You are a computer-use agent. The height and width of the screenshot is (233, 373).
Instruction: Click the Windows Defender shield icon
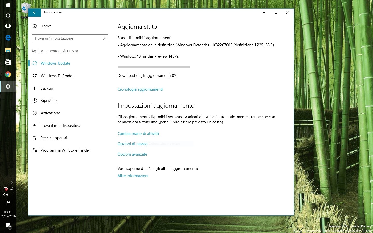pyautogui.click(x=35, y=76)
